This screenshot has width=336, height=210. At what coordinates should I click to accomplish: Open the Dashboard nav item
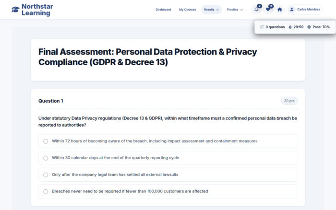[x=163, y=10]
